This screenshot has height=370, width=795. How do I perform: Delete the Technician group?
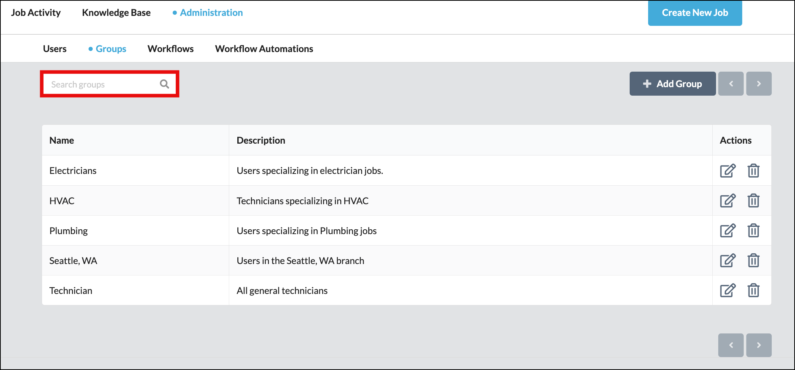pos(753,291)
